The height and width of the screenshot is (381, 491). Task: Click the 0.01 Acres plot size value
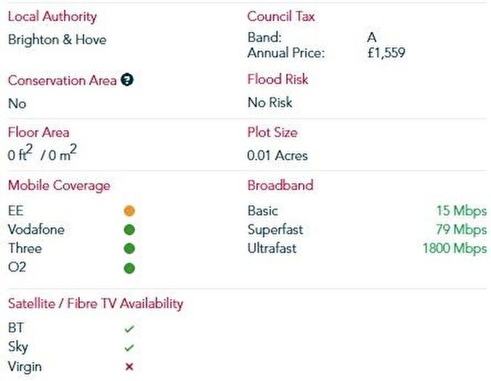point(277,155)
